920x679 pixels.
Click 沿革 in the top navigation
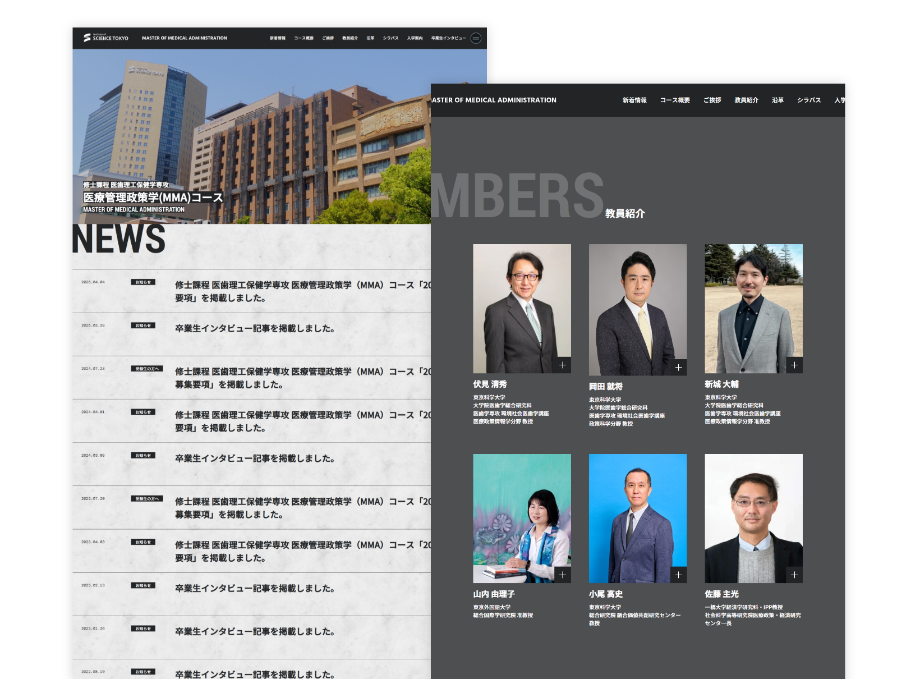tap(777, 100)
